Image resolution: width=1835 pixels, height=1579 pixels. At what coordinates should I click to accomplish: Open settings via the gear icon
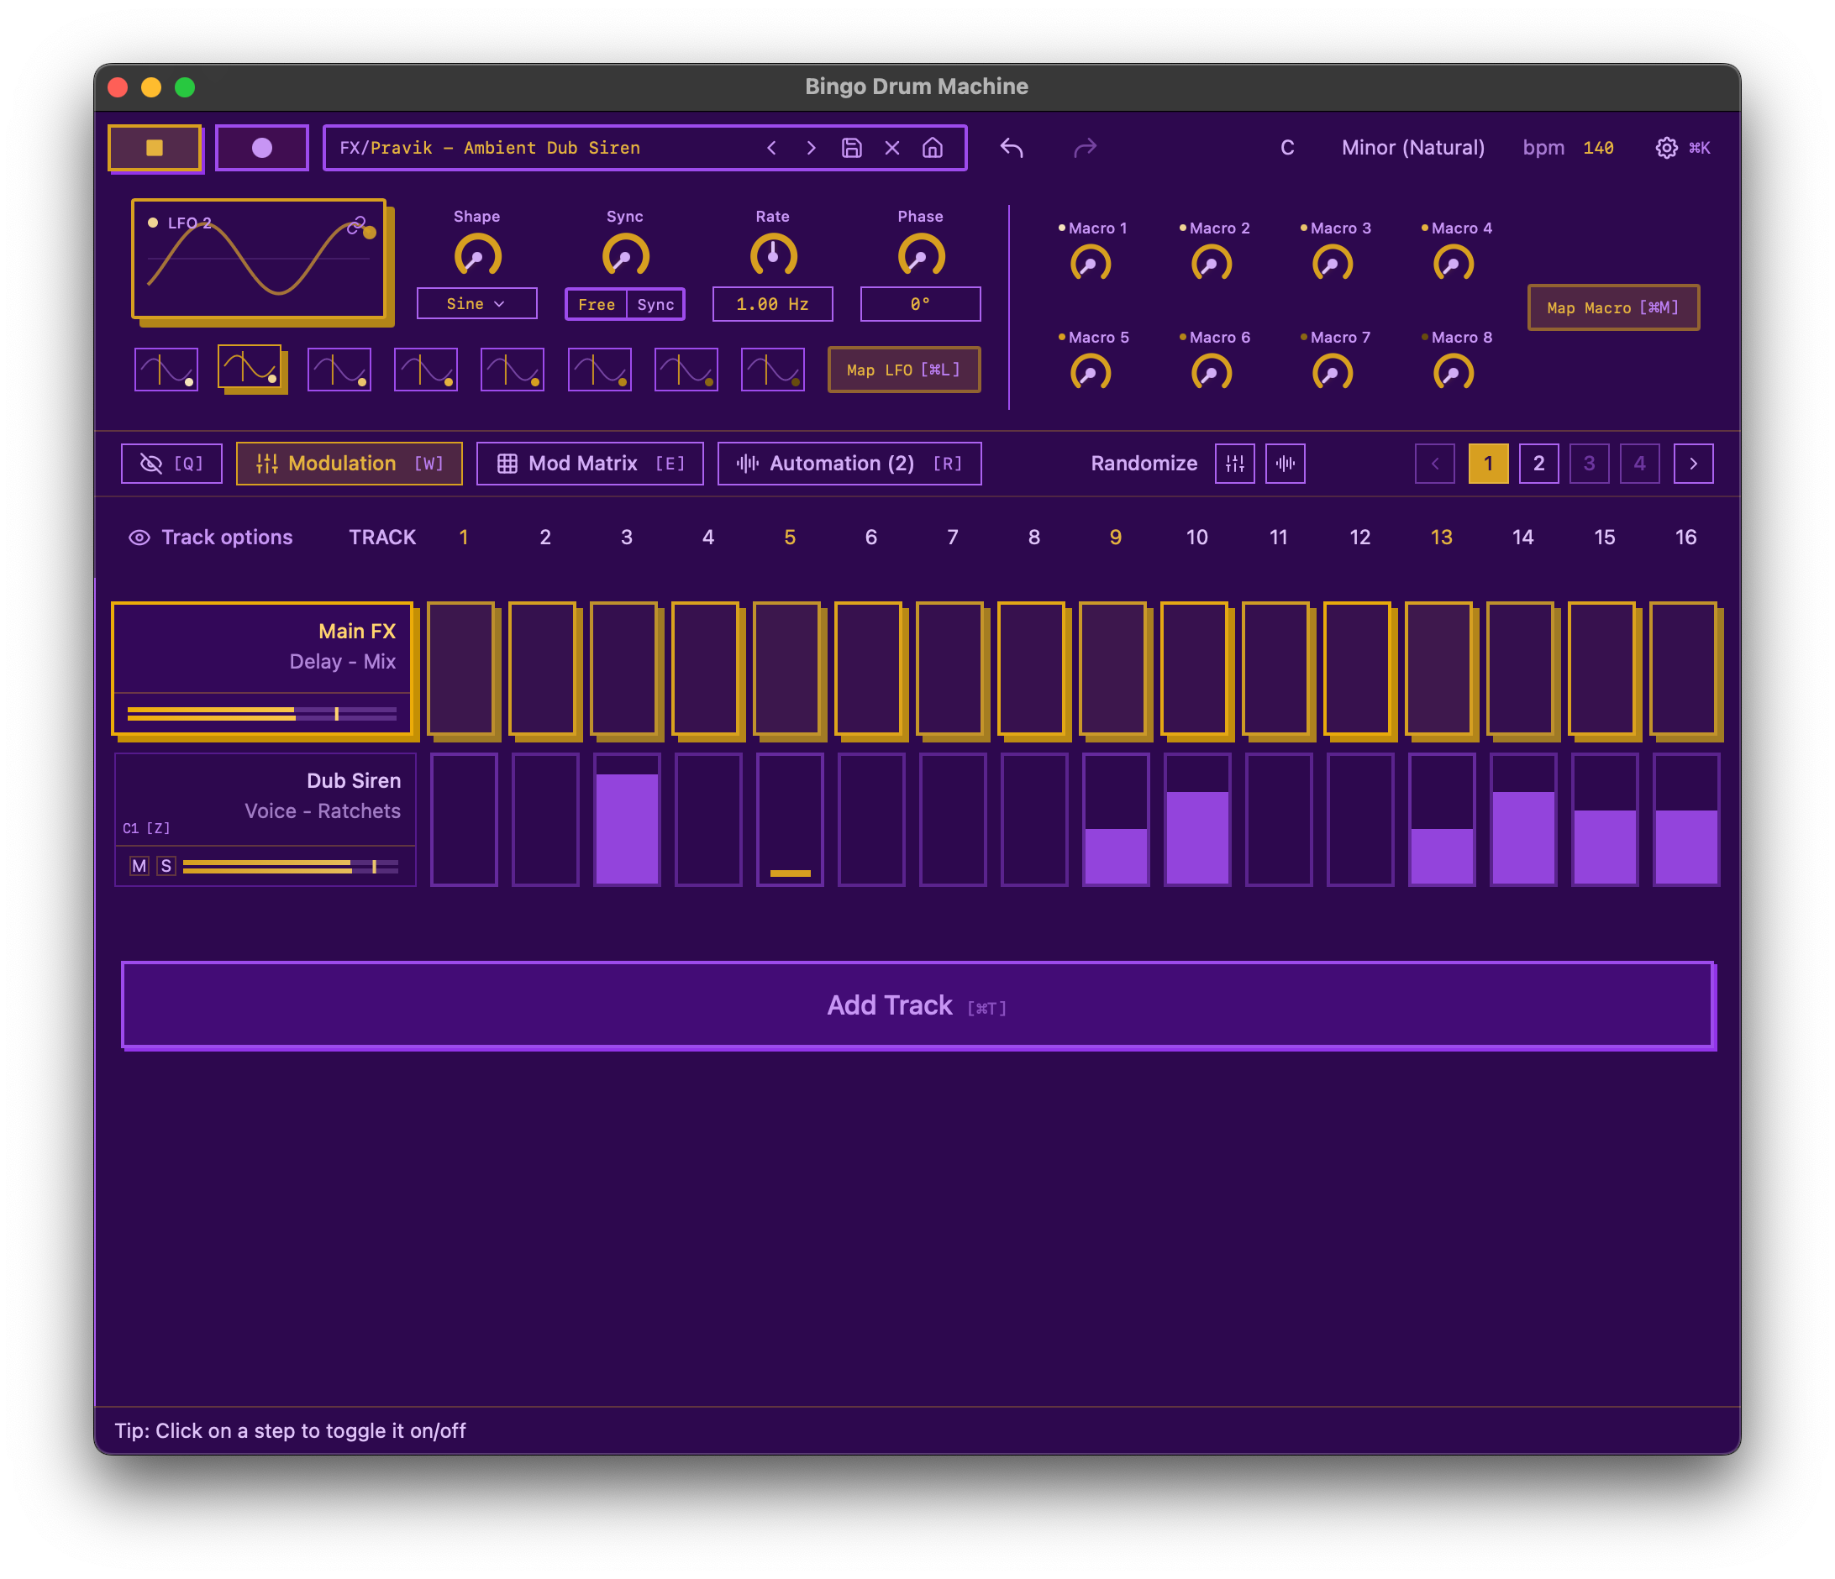[1666, 148]
